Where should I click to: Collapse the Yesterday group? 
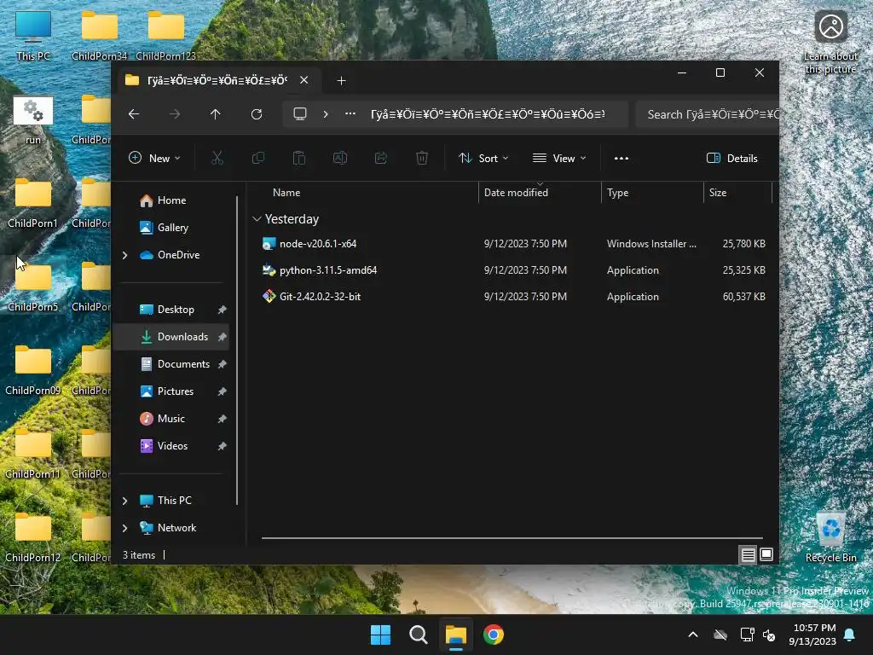257,219
